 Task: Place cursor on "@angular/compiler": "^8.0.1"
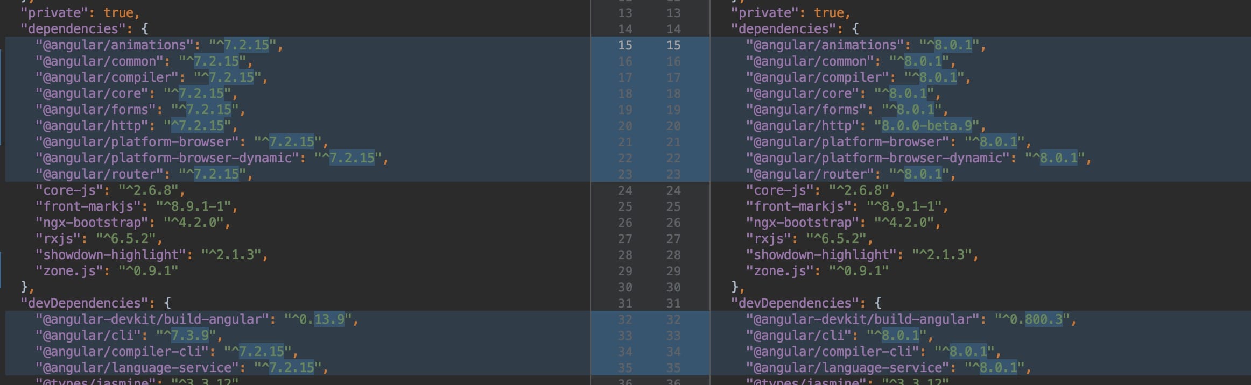coord(859,77)
